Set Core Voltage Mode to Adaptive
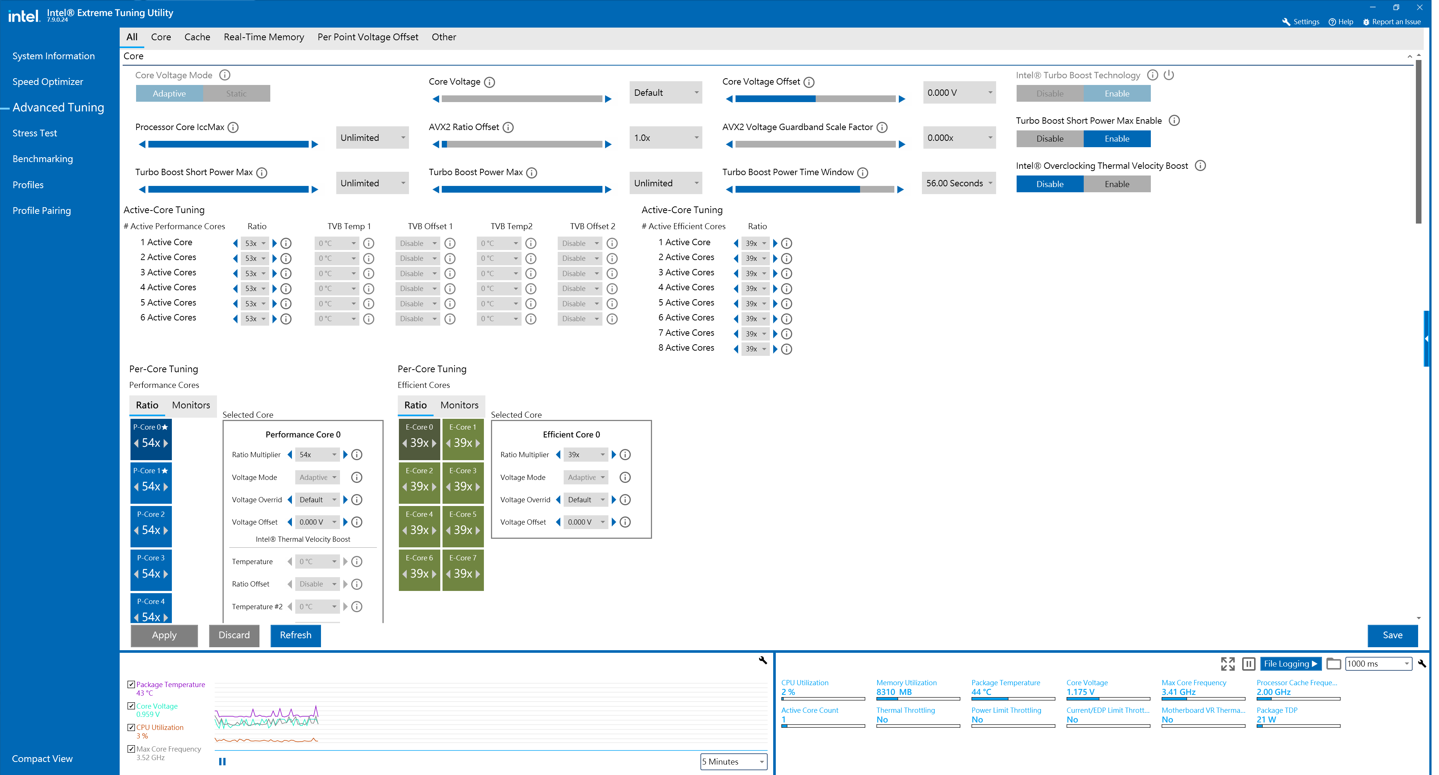 coord(169,93)
